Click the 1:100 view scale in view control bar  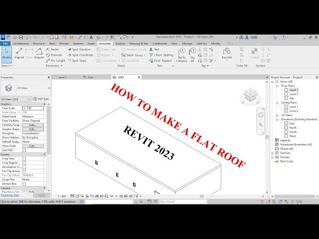click(62, 196)
